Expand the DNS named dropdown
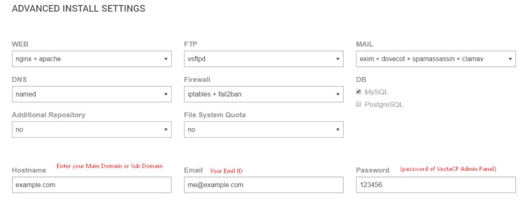 click(x=91, y=94)
